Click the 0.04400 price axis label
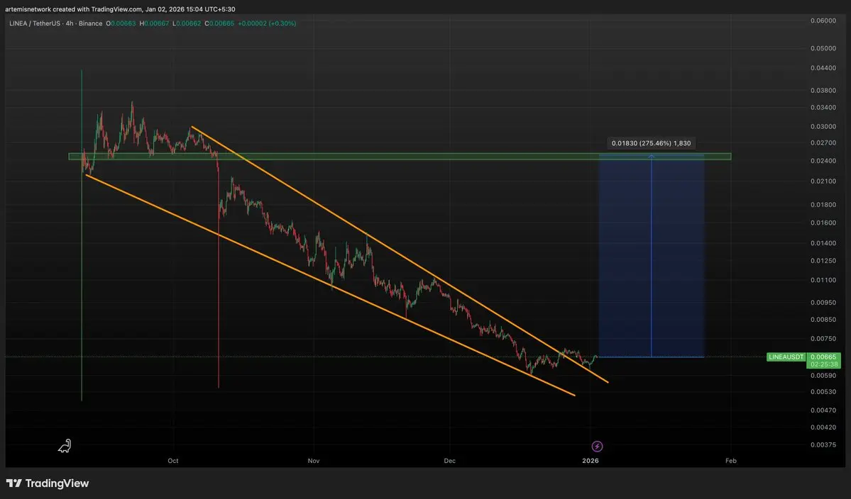 coord(823,68)
